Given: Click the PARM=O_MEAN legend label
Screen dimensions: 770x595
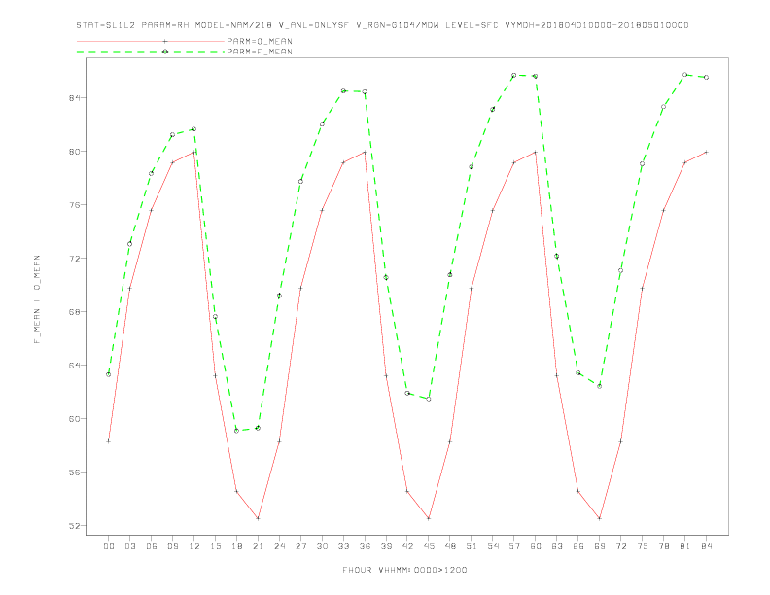Looking at the screenshot, I should [260, 41].
